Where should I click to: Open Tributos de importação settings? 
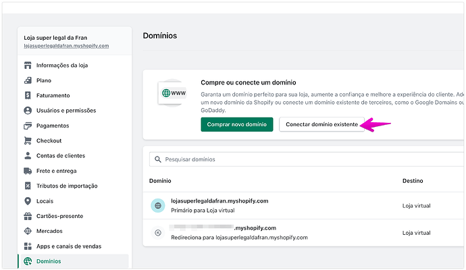click(67, 186)
